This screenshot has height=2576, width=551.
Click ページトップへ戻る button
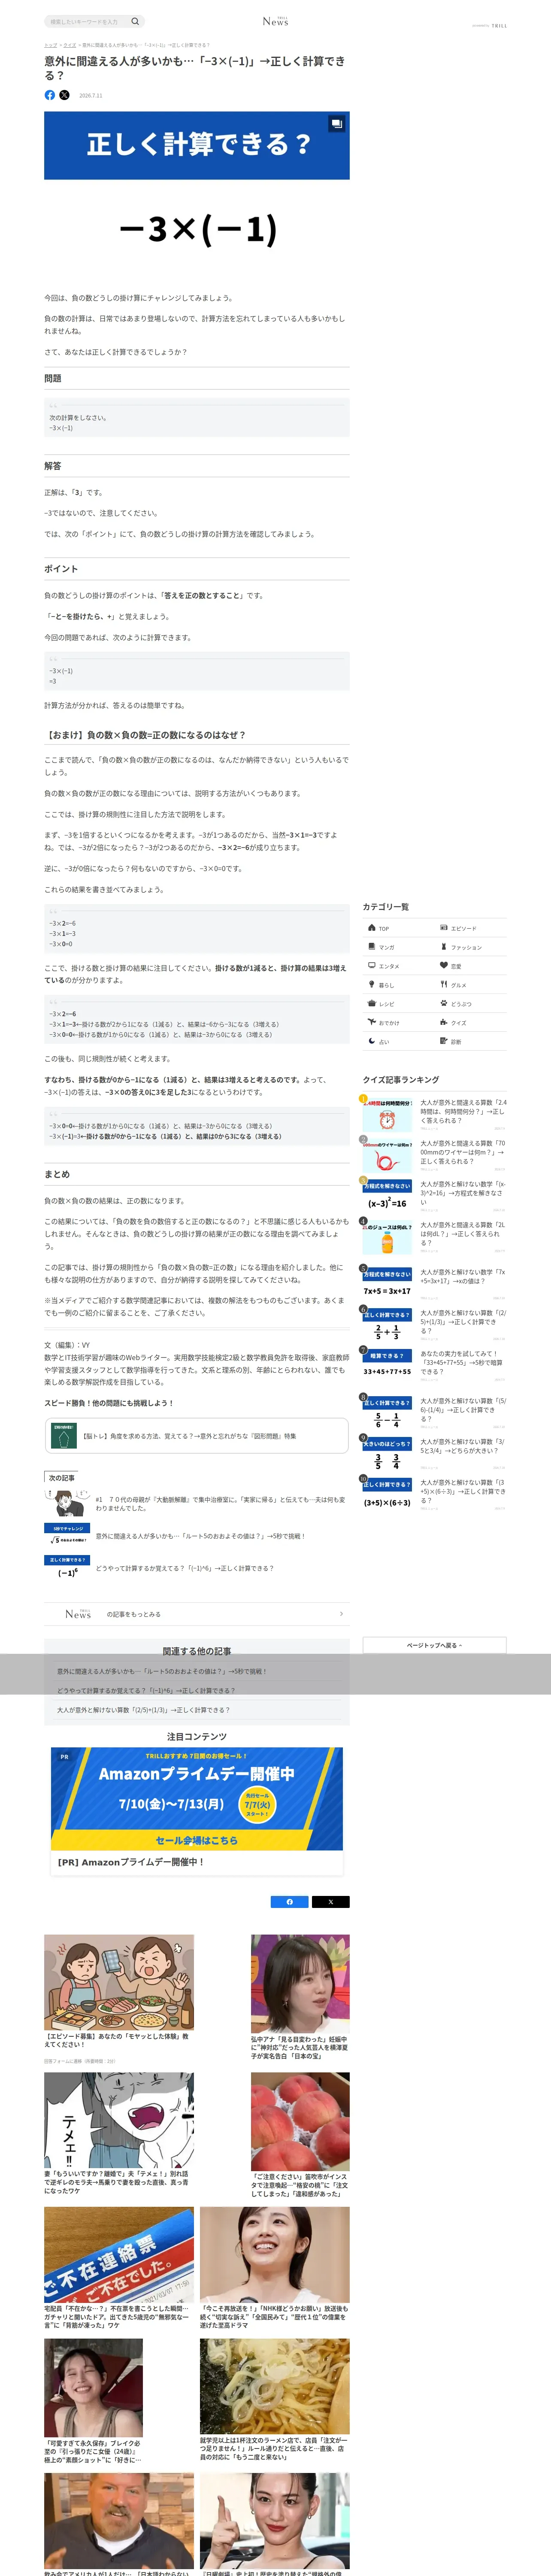(x=434, y=1645)
